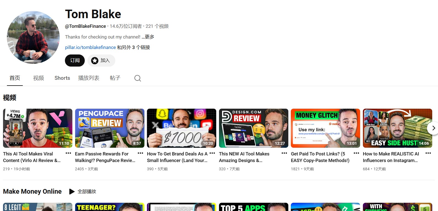Image resolution: width=438 pixels, height=211 pixels.
Task: Play the $1000 brand deals thumbnail
Action: pyautogui.click(x=182, y=128)
